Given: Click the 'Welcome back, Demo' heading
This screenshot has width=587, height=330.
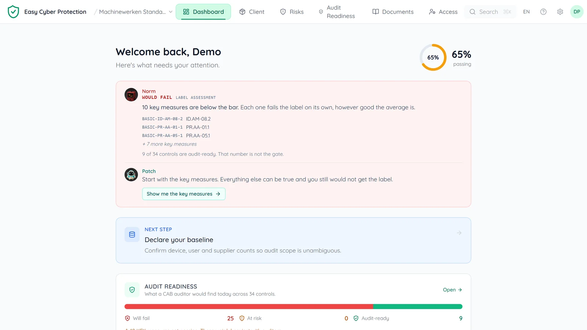Looking at the screenshot, I should coord(168,52).
